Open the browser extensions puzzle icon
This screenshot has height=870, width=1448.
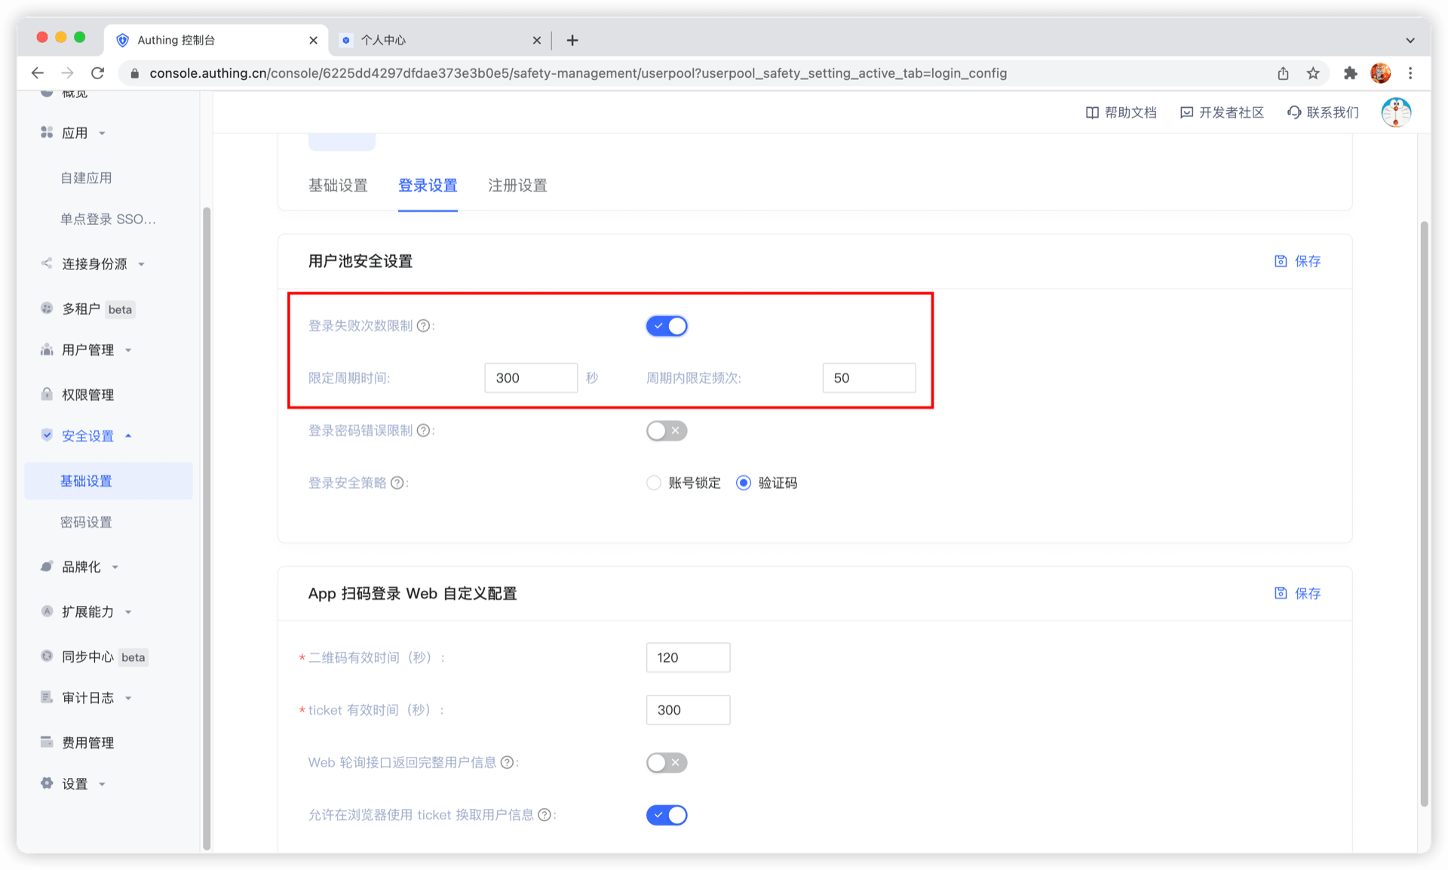coord(1350,73)
